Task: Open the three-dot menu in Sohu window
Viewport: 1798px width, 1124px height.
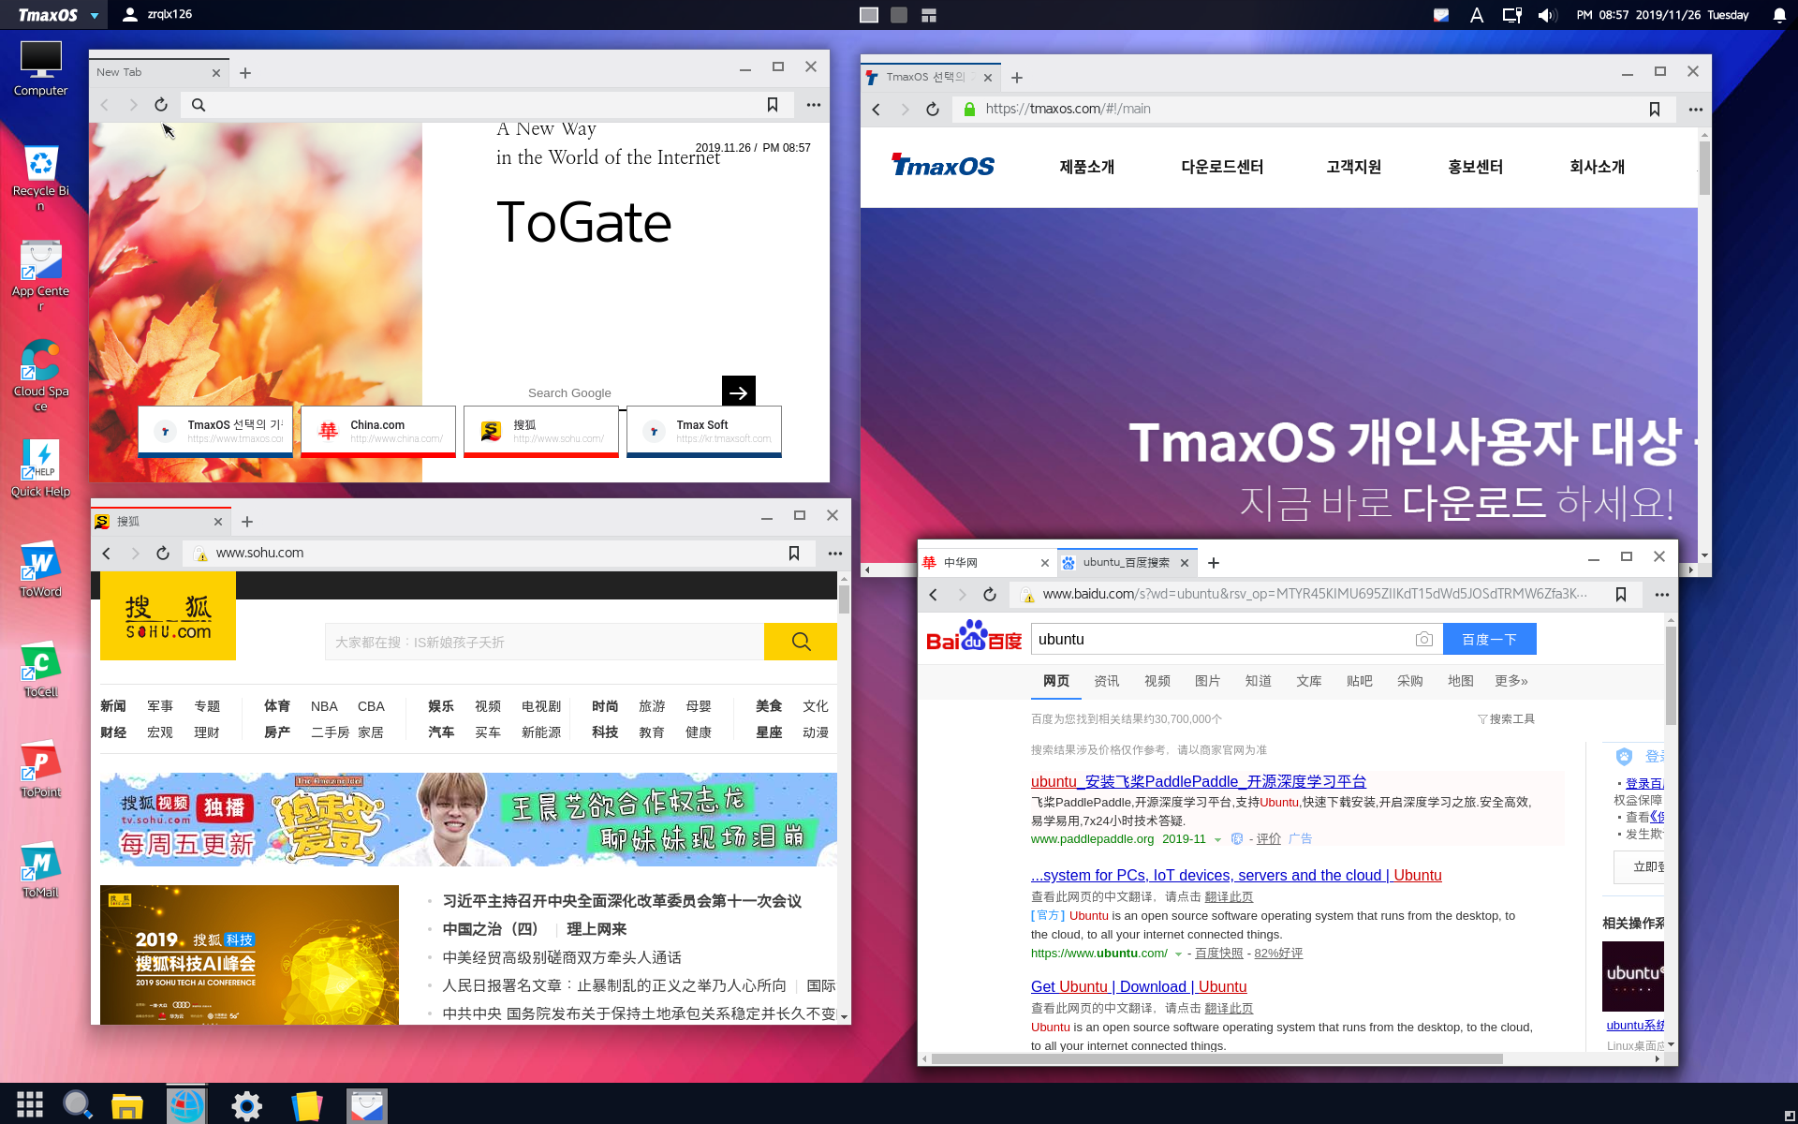Action: tap(835, 554)
